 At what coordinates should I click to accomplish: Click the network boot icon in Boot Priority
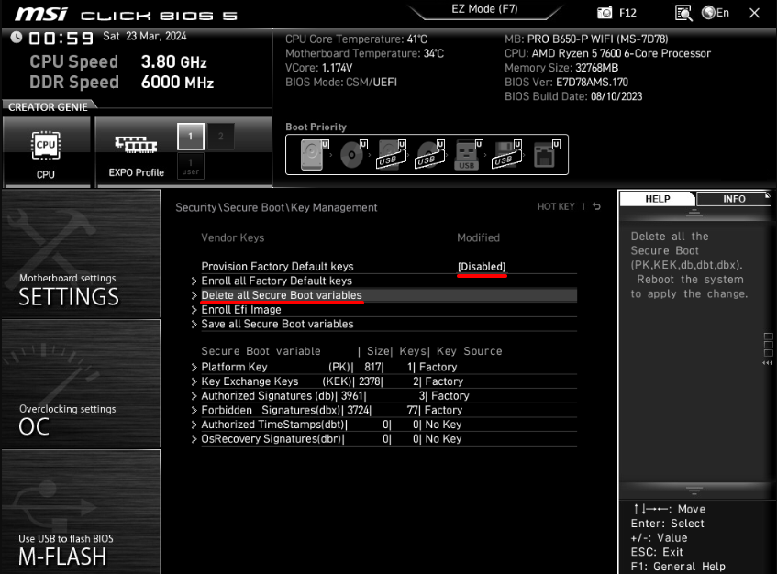click(546, 154)
